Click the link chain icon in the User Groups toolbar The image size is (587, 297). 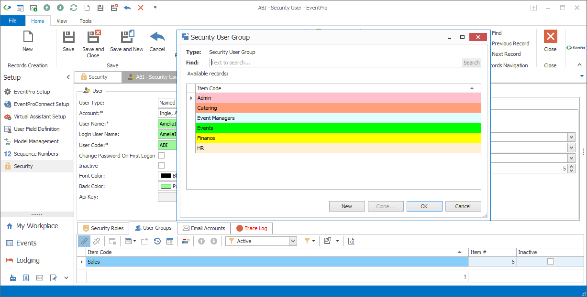[84, 241]
